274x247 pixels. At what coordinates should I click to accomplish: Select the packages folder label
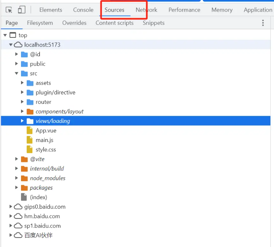pos(41,188)
